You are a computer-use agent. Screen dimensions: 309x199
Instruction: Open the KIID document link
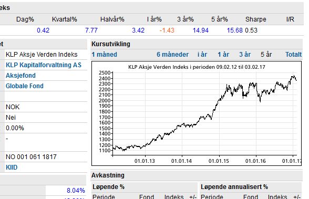click(x=12, y=167)
